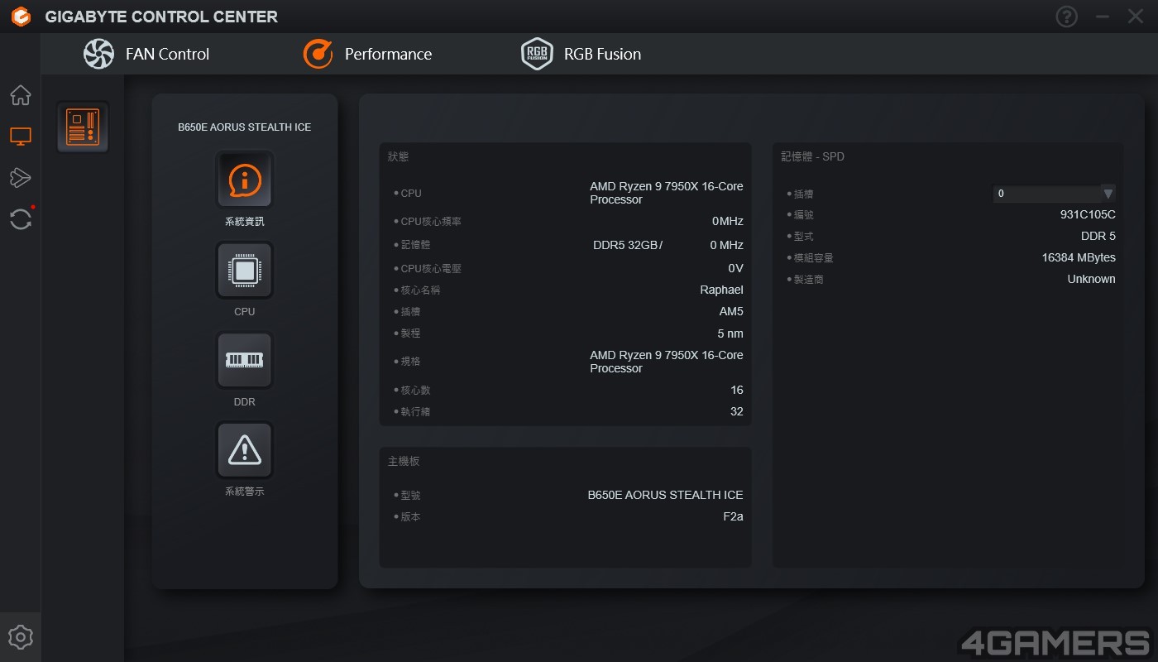
Task: Click B650E AORUS STEALTH ICE panel title
Action: click(245, 127)
